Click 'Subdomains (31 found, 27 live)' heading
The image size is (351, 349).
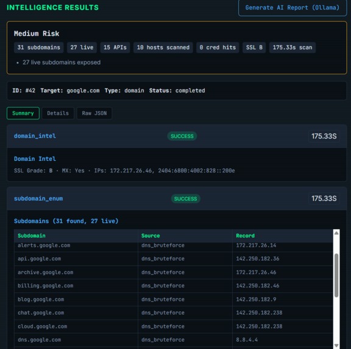click(66, 221)
